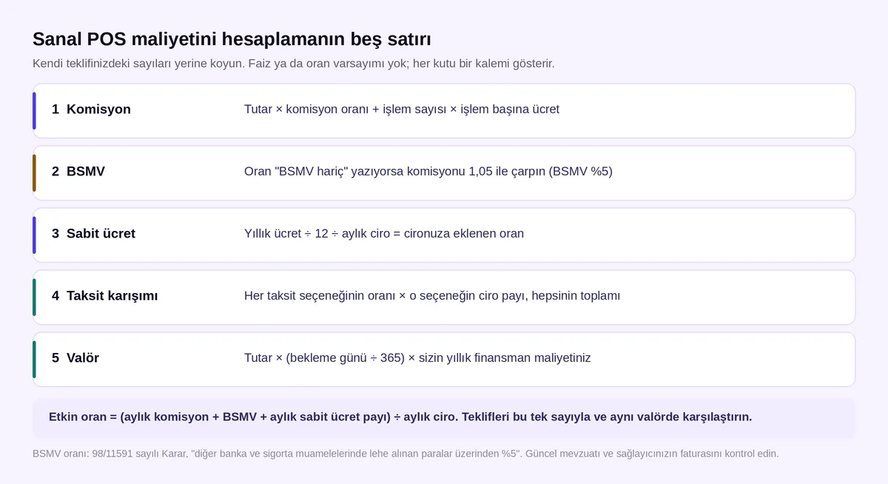Image resolution: width=888 pixels, height=484 pixels.
Task: Select the '2 BSMV' row label
Action: coord(78,172)
